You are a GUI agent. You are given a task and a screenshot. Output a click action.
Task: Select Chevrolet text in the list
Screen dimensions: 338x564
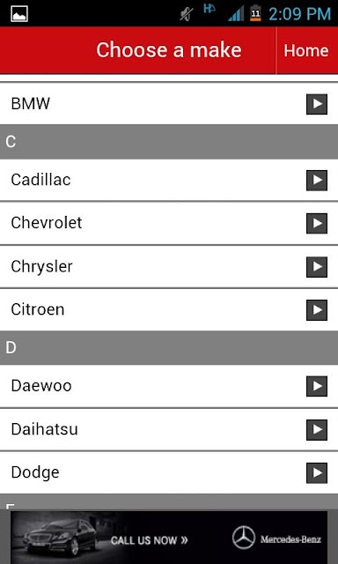click(x=47, y=223)
